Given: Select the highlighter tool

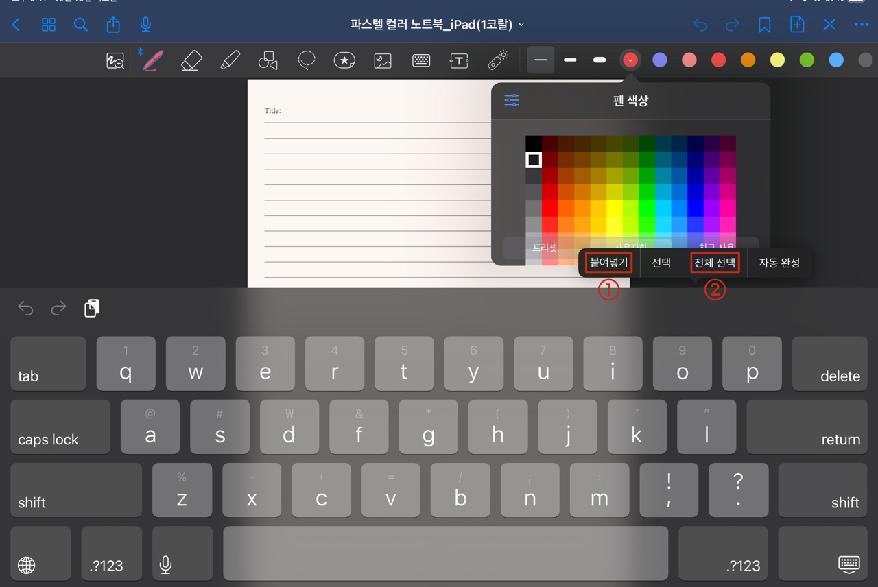Looking at the screenshot, I should tap(230, 60).
